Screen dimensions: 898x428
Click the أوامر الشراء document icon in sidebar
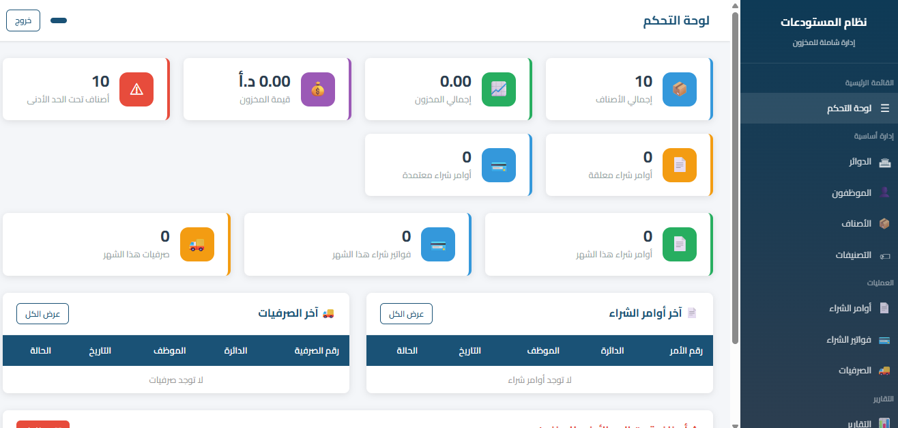[x=885, y=308]
